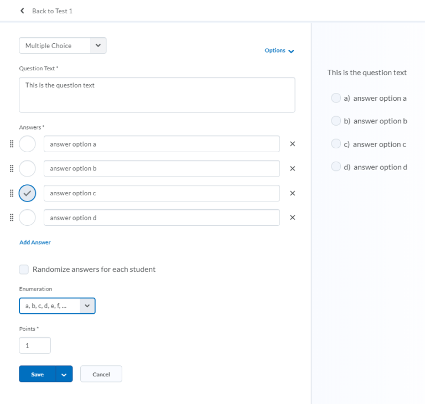The height and width of the screenshot is (404, 425).
Task: Click the drag handle next to answer option a
Action: point(12,144)
